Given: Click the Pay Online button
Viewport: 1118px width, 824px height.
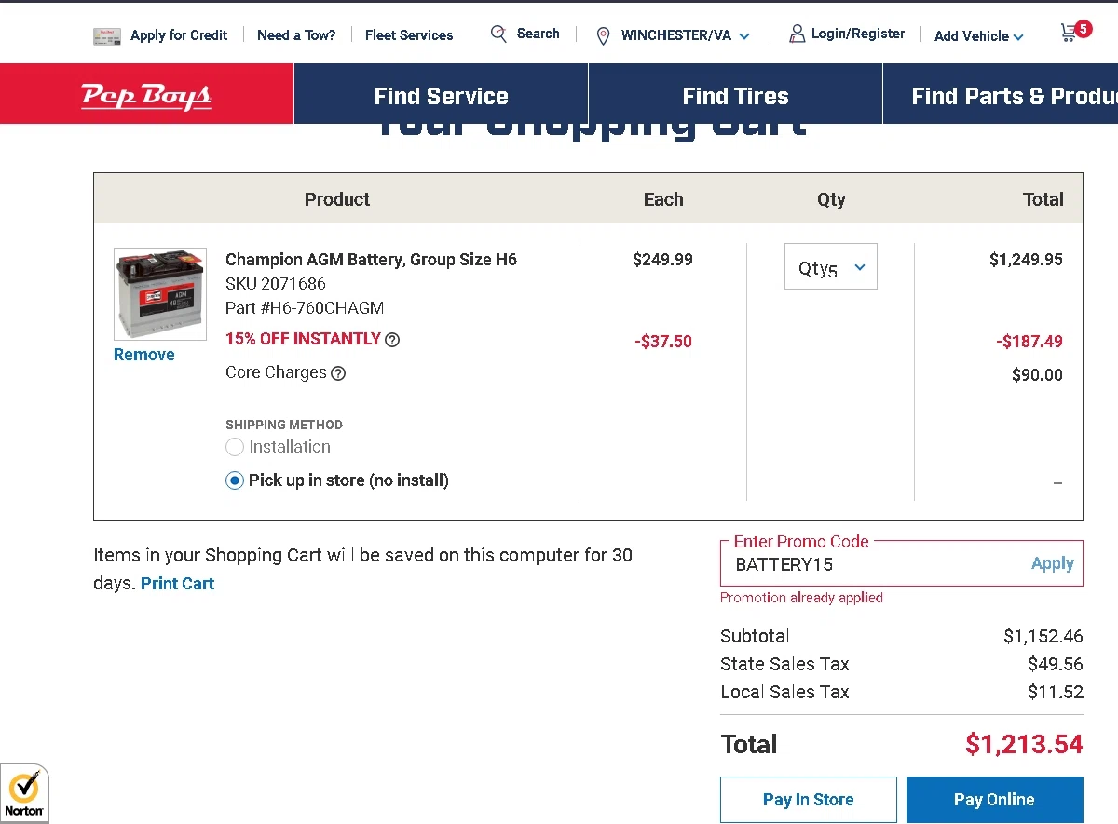Looking at the screenshot, I should pos(994,800).
